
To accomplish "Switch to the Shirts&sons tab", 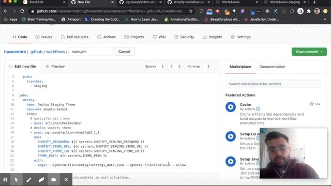I will (x=231, y=2).
